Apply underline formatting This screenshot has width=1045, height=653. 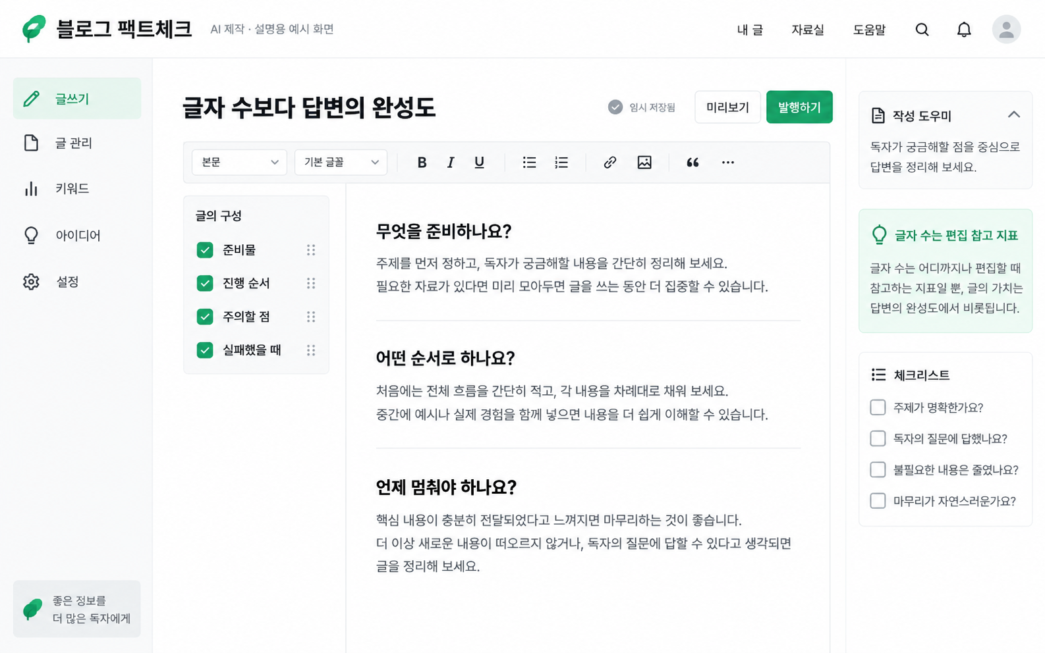click(479, 162)
